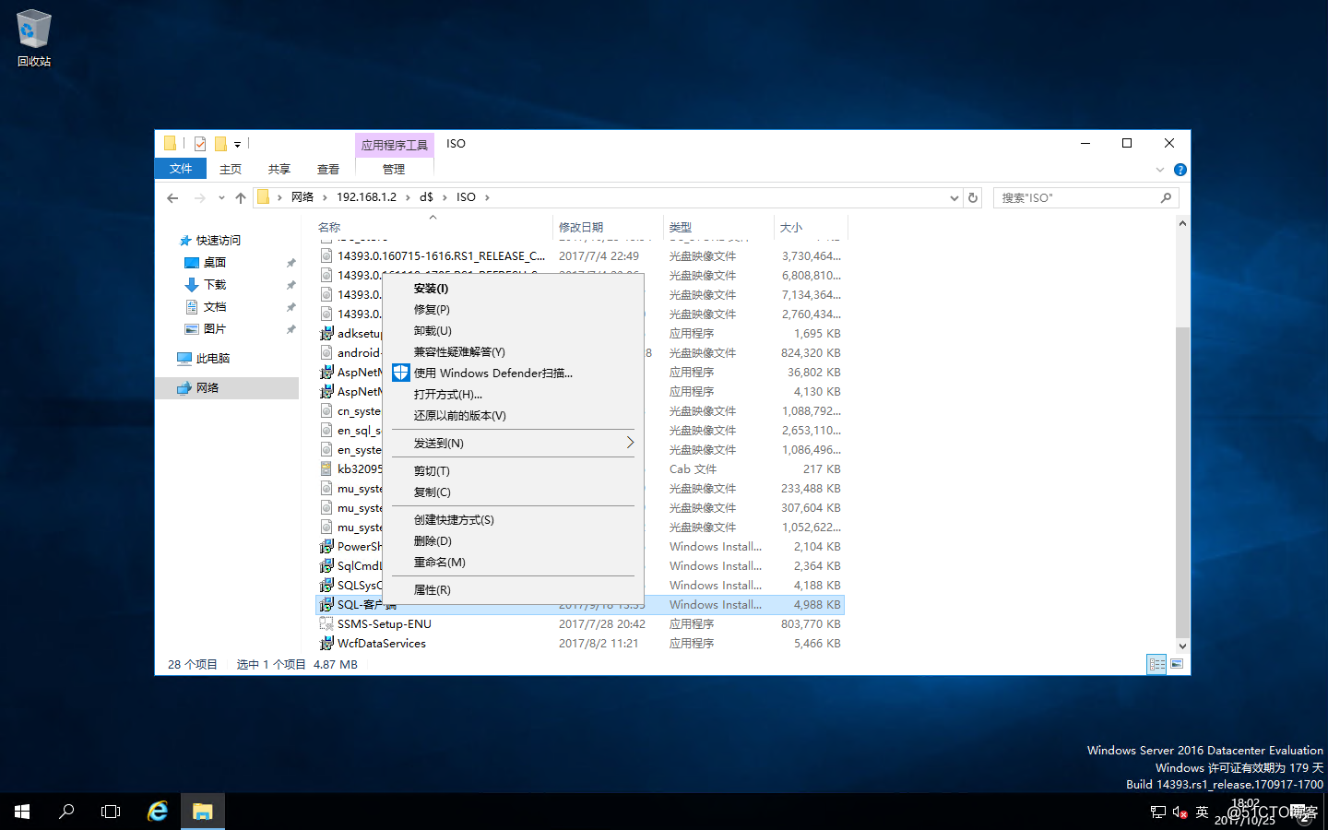Sort by the 名称 column header

(x=433, y=227)
